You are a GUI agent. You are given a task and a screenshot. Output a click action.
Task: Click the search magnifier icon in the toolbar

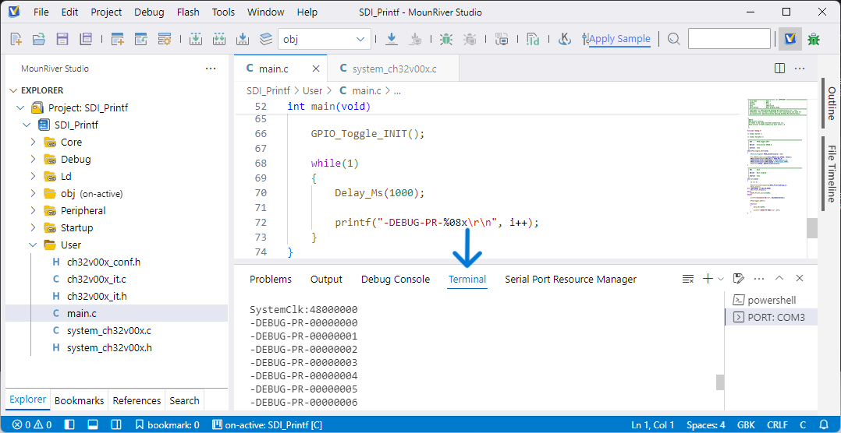[674, 39]
